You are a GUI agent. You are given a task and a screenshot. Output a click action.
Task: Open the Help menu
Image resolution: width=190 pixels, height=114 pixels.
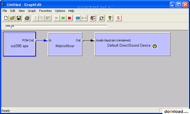click(x=71, y=11)
